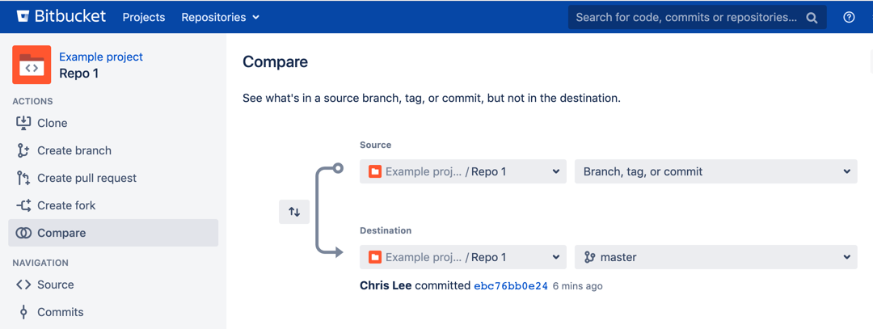
Task: Swap source and destination with arrows button
Action: [294, 212]
